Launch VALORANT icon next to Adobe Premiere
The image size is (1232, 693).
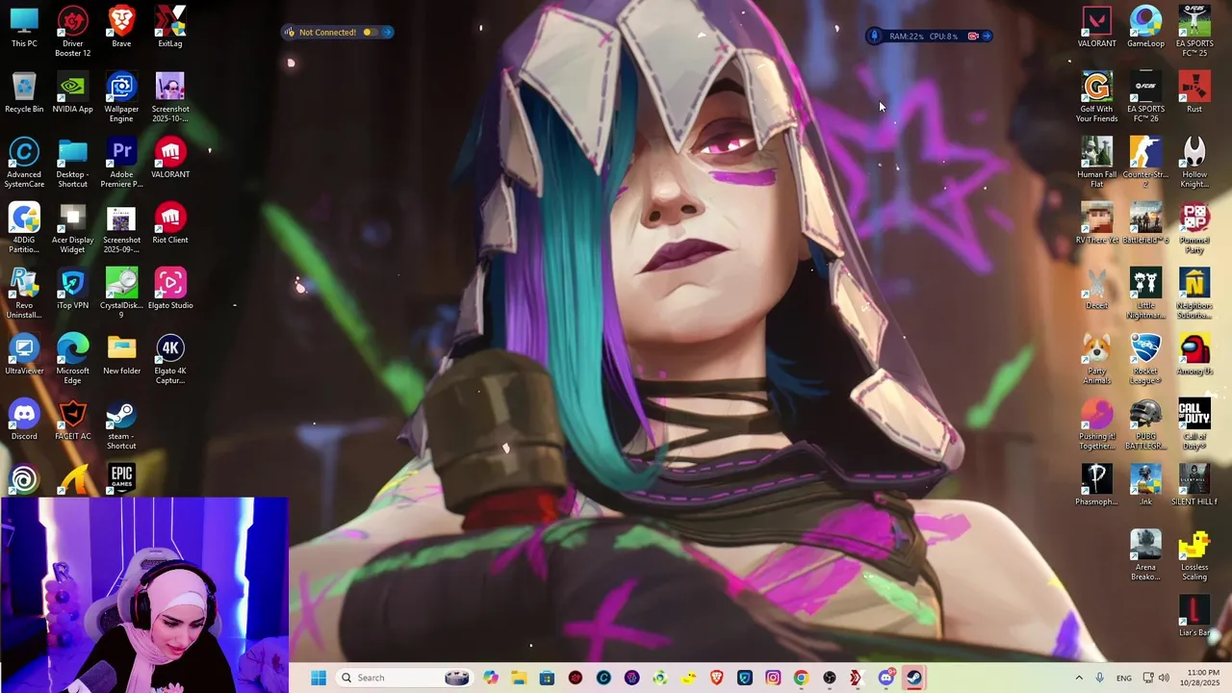170,158
